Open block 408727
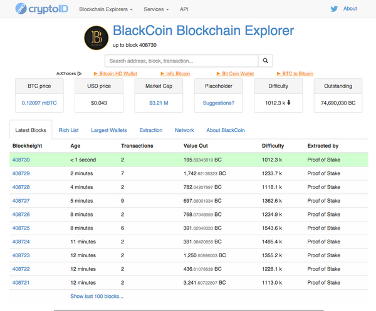The height and width of the screenshot is (311, 376). tap(21, 201)
